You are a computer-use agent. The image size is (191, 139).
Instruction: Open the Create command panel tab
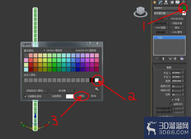click(155, 2)
